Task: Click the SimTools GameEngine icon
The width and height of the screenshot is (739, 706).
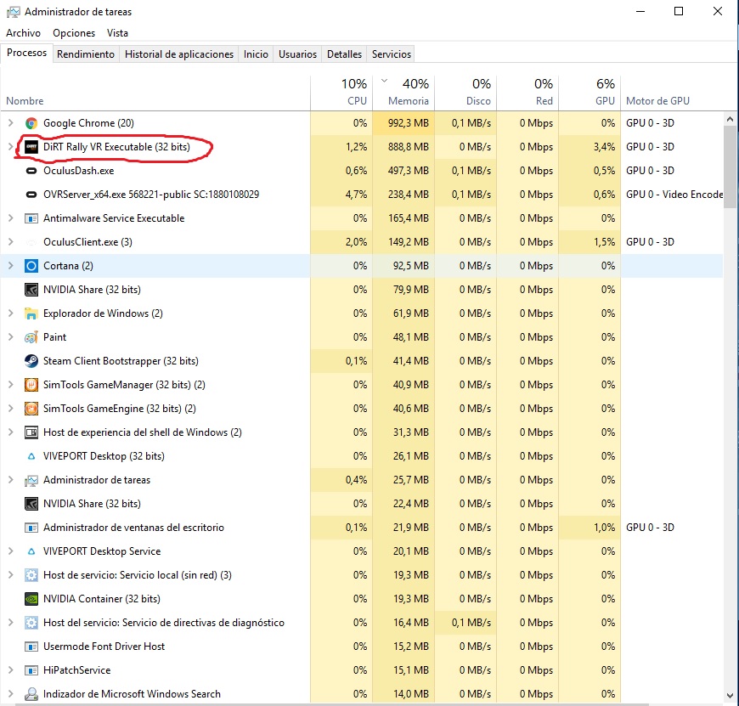Action: click(x=31, y=409)
